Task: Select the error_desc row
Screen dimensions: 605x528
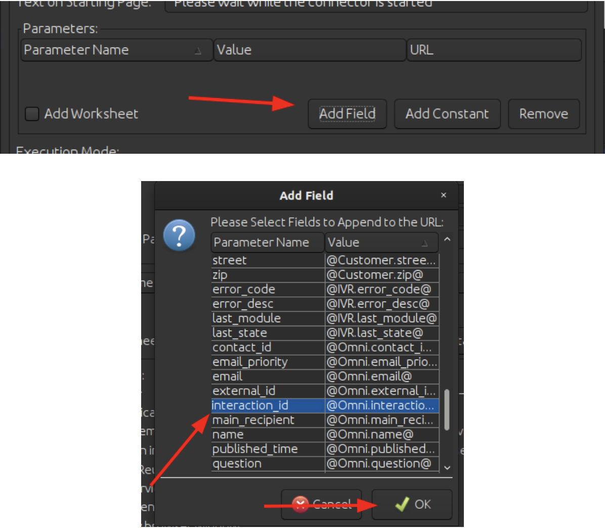Action: pos(325,304)
